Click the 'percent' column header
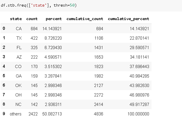Viewport: 182px width, 120px height. pyautogui.click(x=54, y=19)
